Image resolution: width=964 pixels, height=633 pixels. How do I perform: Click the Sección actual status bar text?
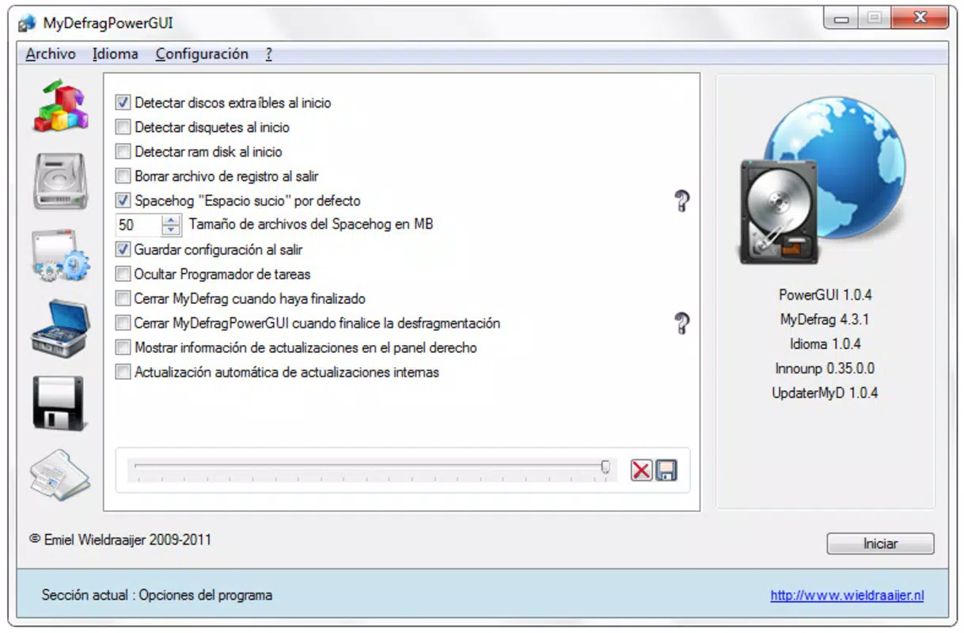coord(157,595)
